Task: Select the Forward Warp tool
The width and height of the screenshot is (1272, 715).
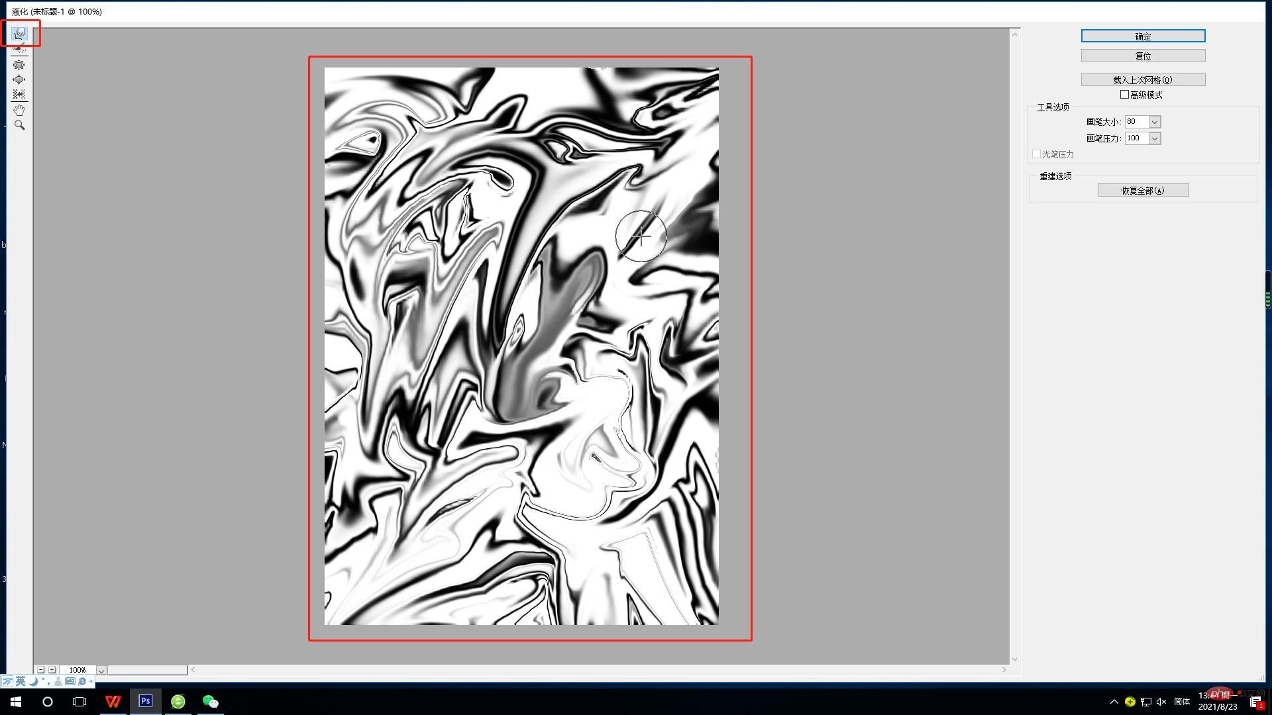Action: click(x=19, y=33)
